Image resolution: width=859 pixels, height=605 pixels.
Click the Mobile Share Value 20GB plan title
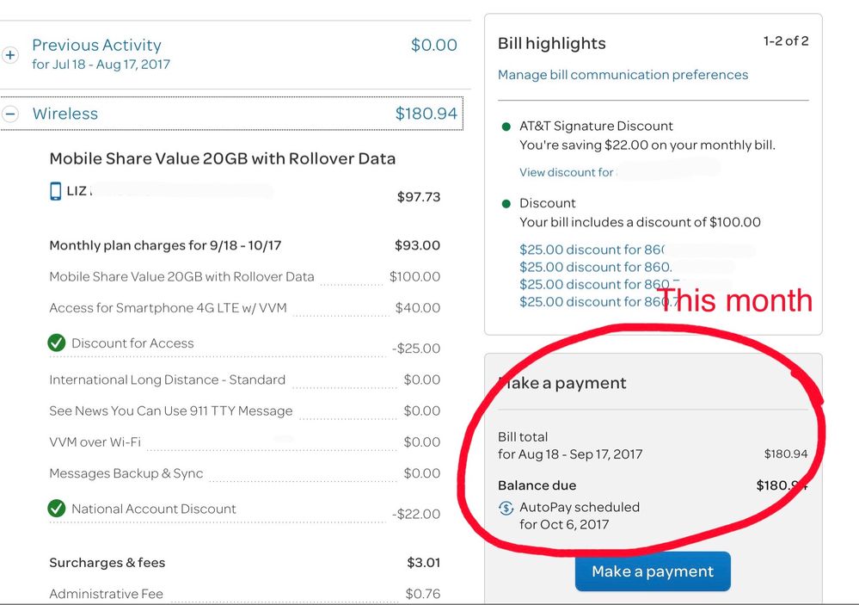coord(222,158)
